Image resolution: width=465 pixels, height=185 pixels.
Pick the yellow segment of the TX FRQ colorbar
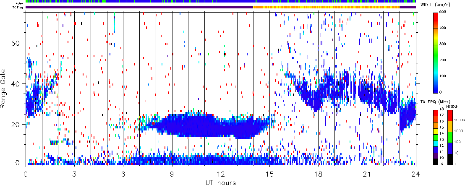pyautogui.click(x=436, y=132)
